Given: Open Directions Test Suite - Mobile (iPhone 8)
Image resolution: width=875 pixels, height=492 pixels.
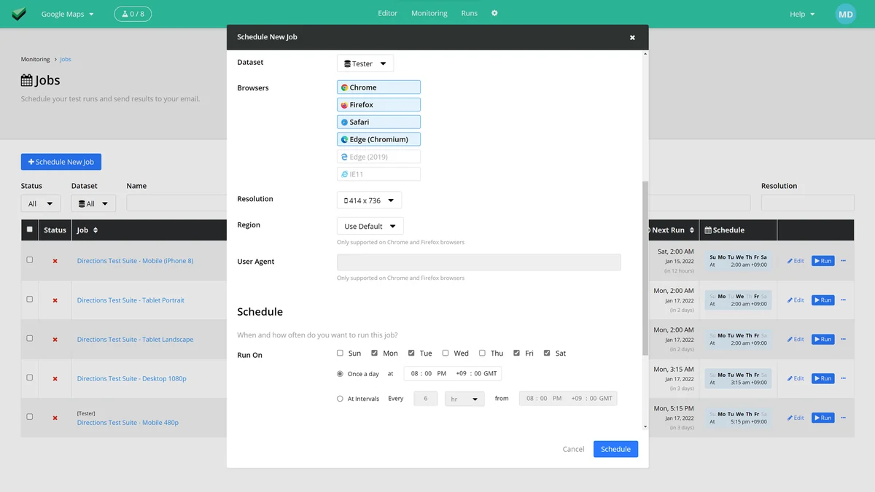Looking at the screenshot, I should coord(135,261).
